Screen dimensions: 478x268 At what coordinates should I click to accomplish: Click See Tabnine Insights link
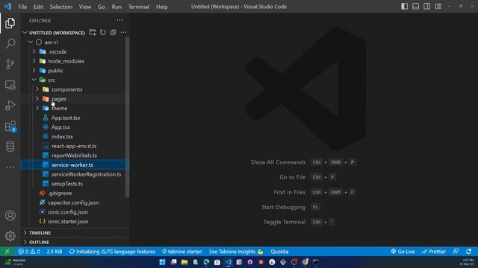(x=236, y=252)
